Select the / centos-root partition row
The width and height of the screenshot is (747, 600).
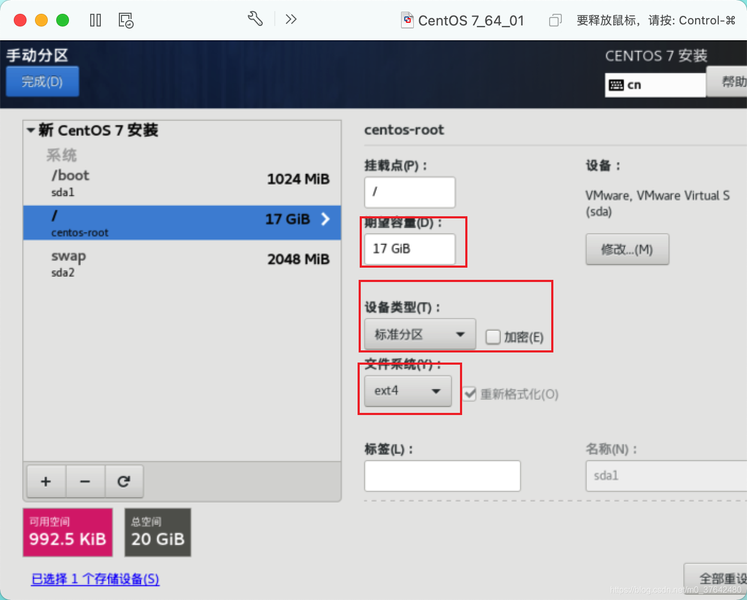click(x=182, y=223)
